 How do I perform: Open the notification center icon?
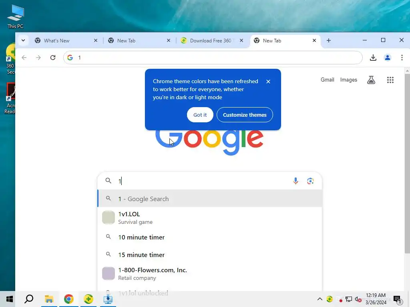[397, 299]
